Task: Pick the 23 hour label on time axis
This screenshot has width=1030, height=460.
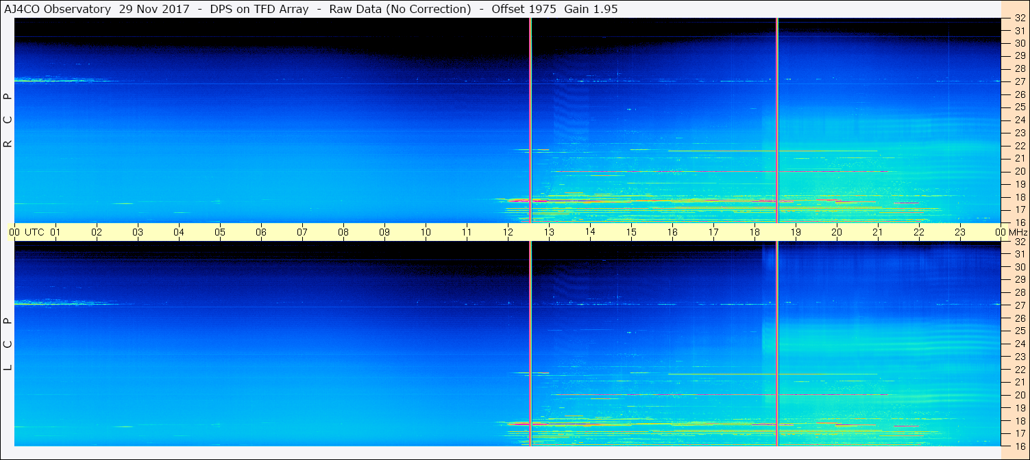Action: tap(960, 232)
